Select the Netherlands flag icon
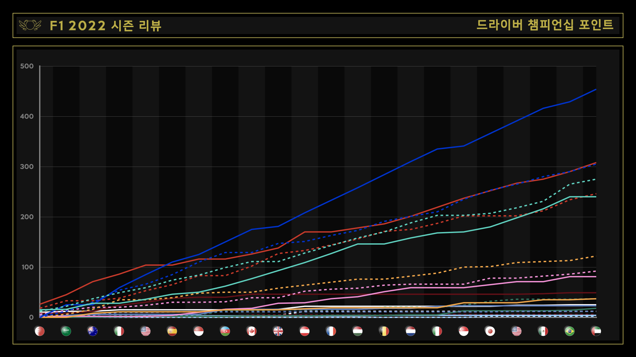The image size is (636, 357). click(x=411, y=331)
